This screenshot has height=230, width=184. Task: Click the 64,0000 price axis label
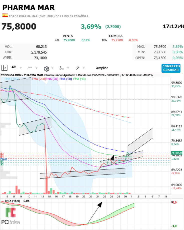(177, 185)
